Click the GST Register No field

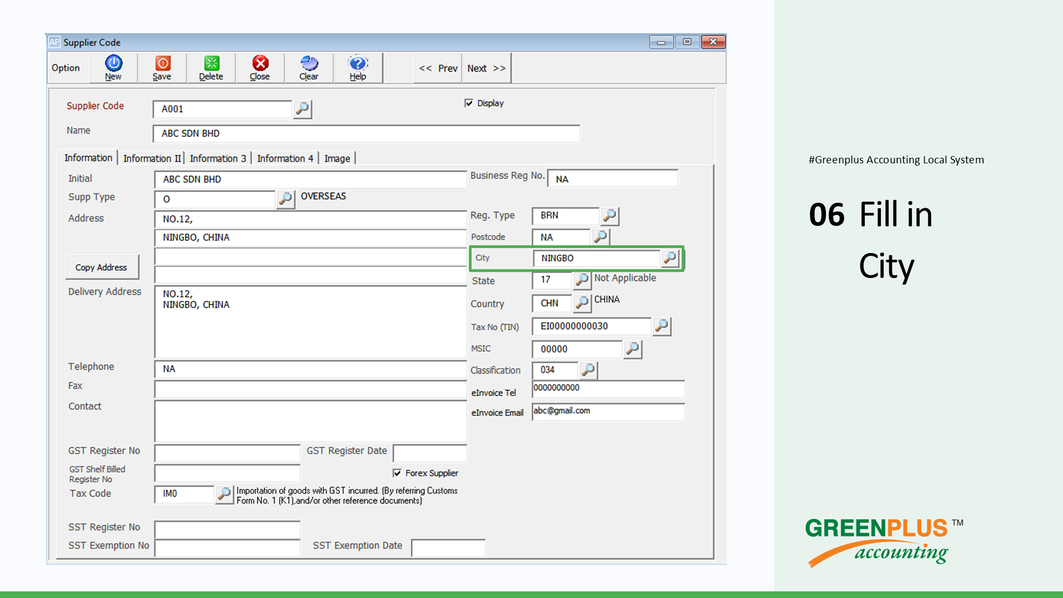coord(228,453)
